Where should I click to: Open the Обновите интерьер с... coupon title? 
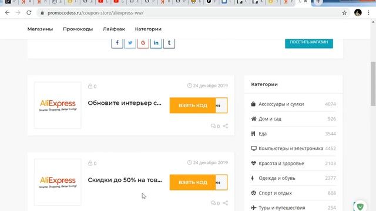click(x=125, y=103)
